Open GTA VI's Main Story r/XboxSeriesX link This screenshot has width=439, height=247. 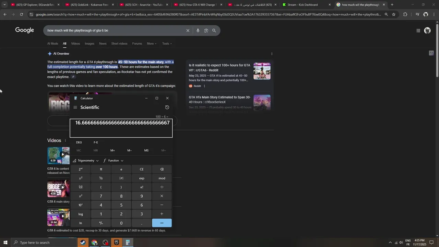pos(220,99)
